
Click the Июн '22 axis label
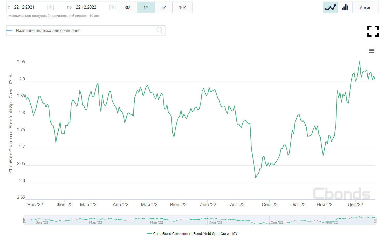(x=178, y=205)
